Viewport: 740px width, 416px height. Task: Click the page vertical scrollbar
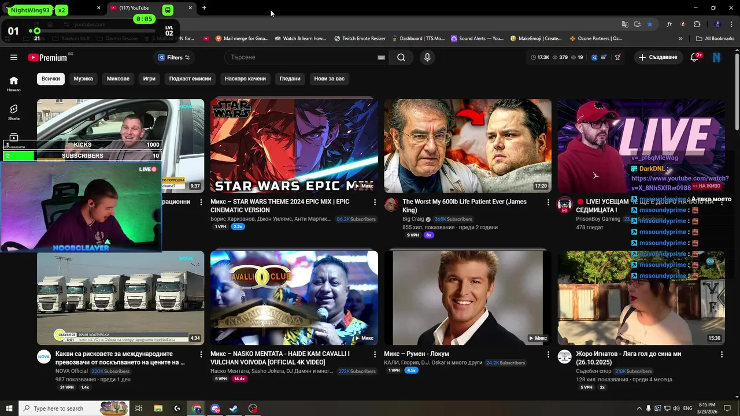737,92
